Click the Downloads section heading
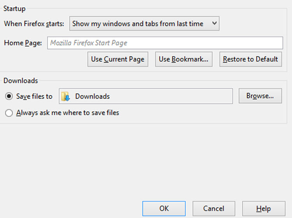Screen dimensions: 292x218 click(21, 81)
